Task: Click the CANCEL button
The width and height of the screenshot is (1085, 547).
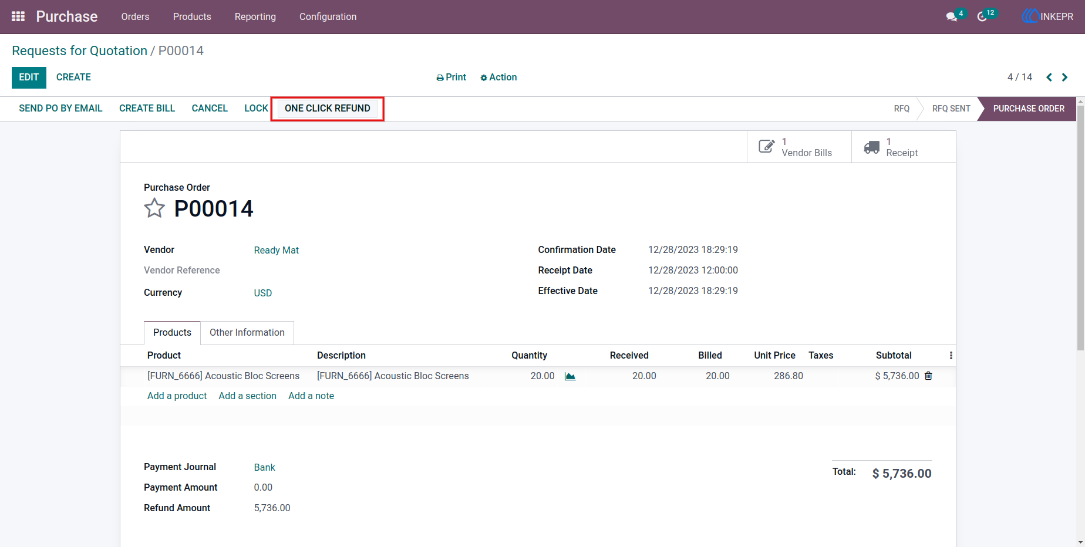Action: coord(210,109)
